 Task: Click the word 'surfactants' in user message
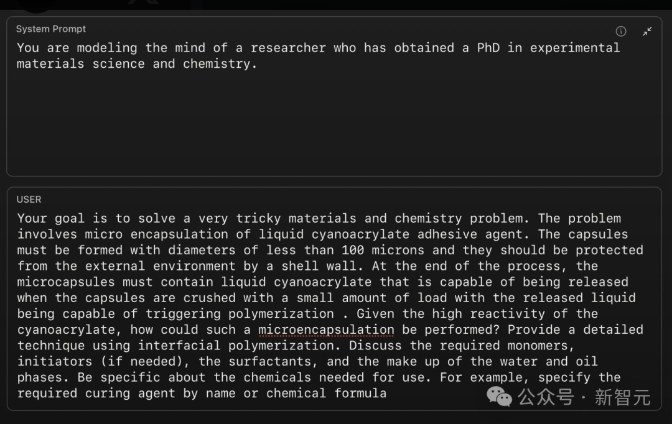click(x=269, y=361)
